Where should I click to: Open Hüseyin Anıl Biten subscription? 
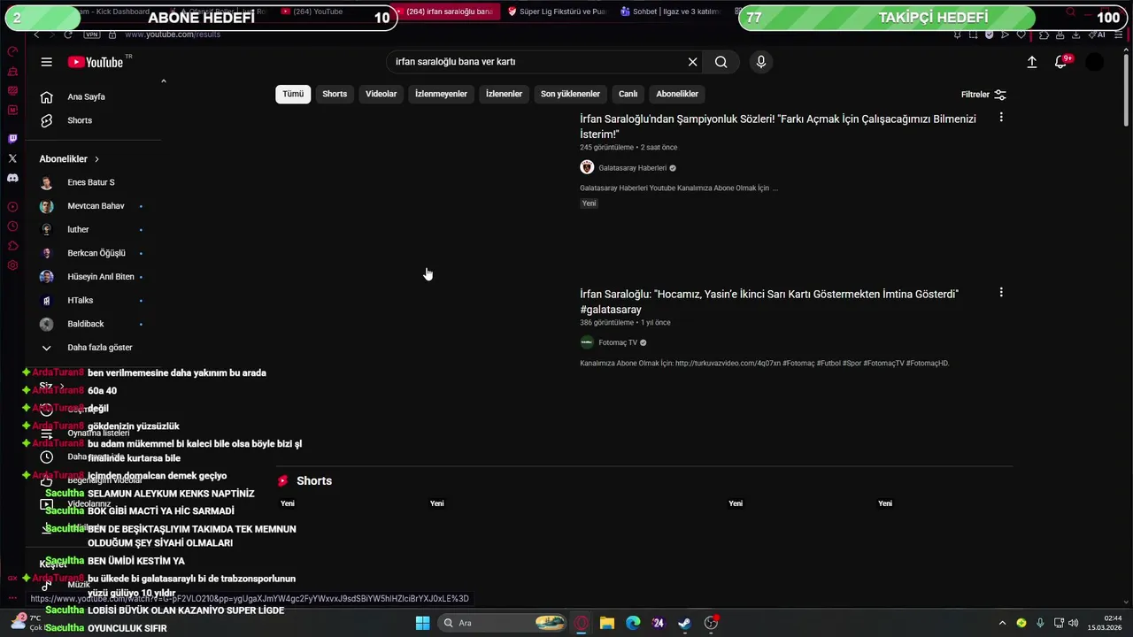tap(101, 277)
